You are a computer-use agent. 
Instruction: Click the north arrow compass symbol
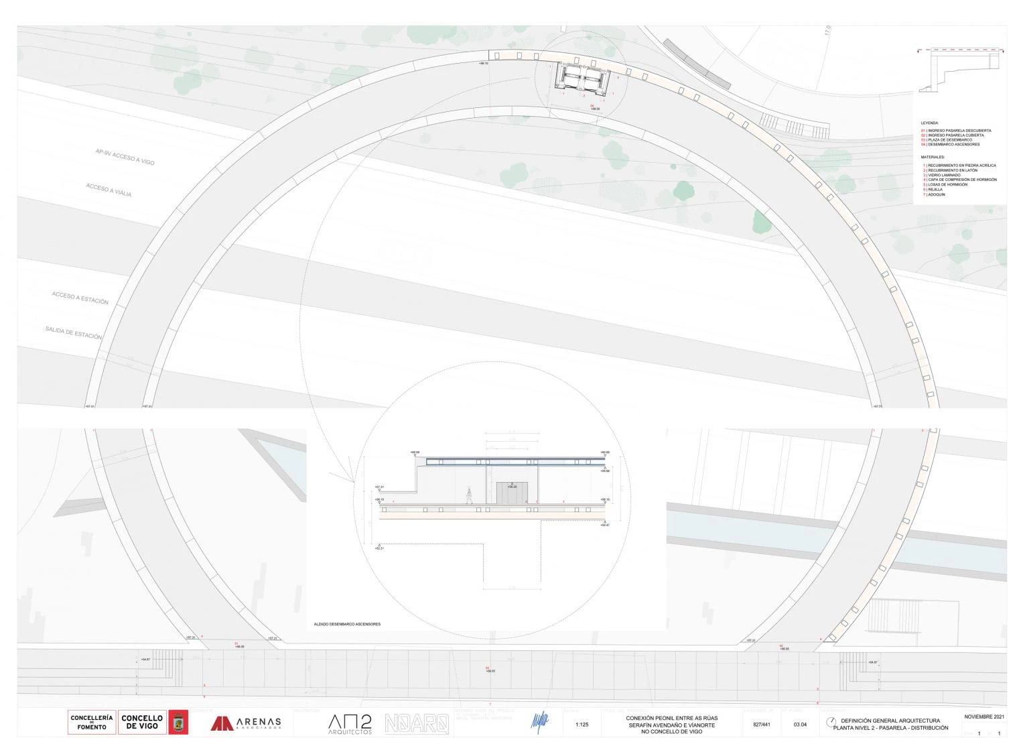(831, 723)
